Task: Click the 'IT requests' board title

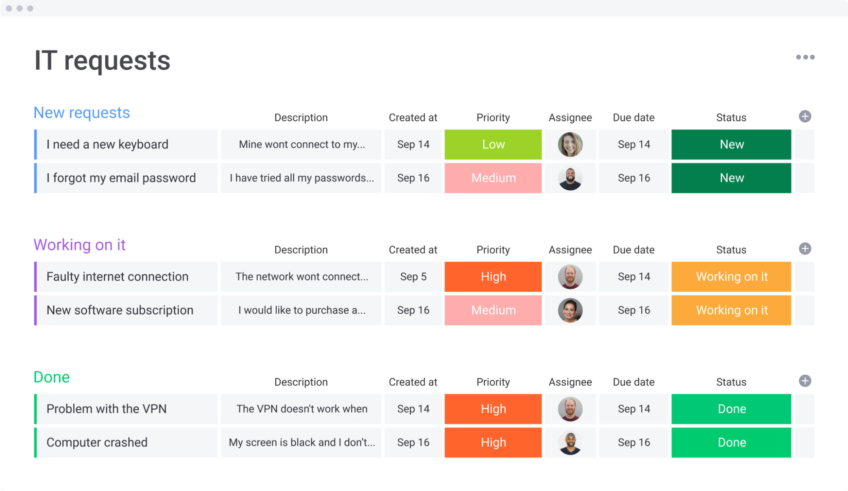Action: point(102,60)
